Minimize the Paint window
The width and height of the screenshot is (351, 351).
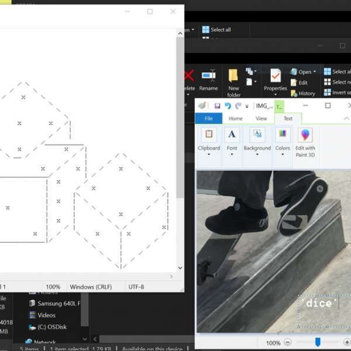[x=305, y=105]
